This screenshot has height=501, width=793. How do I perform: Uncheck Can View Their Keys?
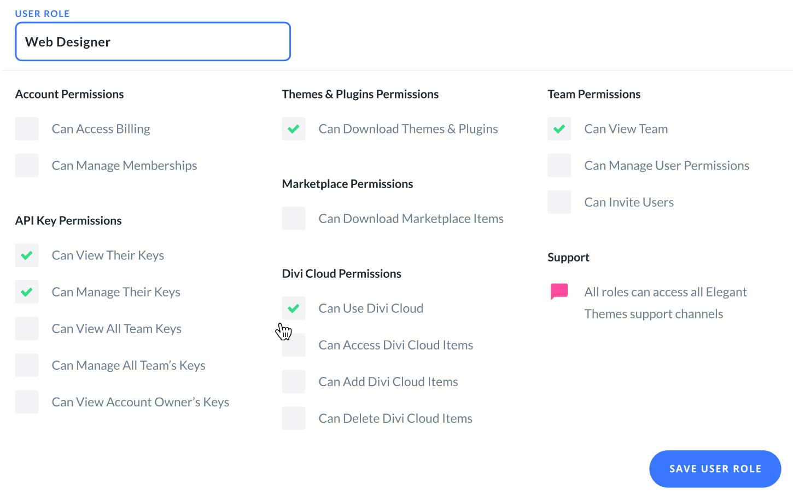27,255
